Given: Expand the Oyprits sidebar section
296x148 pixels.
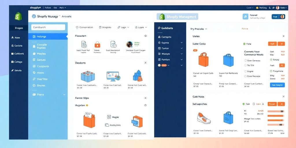Looking at the screenshot, I should [x=182, y=43].
